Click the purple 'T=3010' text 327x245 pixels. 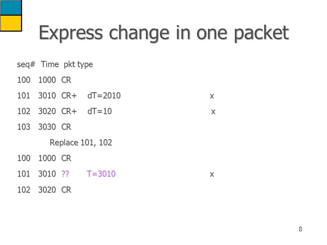coord(101,174)
